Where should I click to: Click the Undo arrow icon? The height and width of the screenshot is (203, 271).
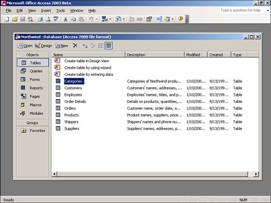[91, 19]
